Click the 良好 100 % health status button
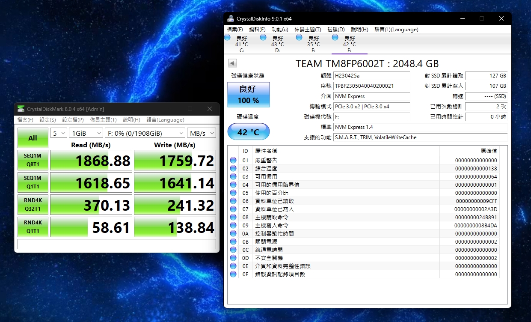The width and height of the screenshot is (531, 322). click(249, 95)
